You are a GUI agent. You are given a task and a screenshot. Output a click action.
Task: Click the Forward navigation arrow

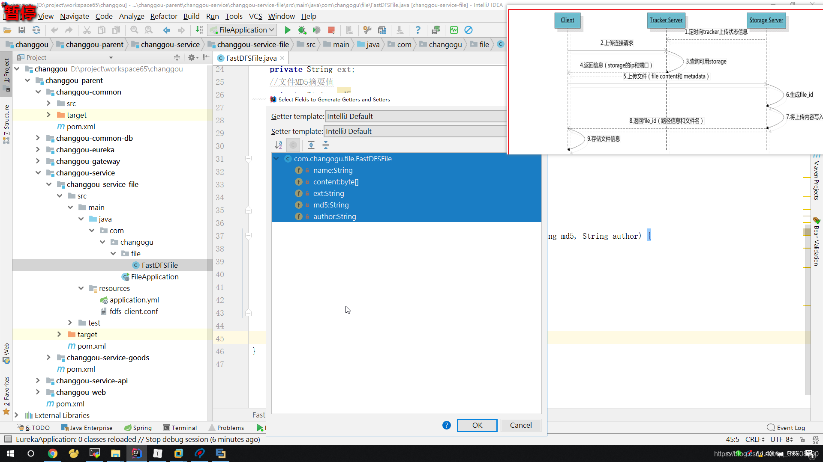pos(181,30)
